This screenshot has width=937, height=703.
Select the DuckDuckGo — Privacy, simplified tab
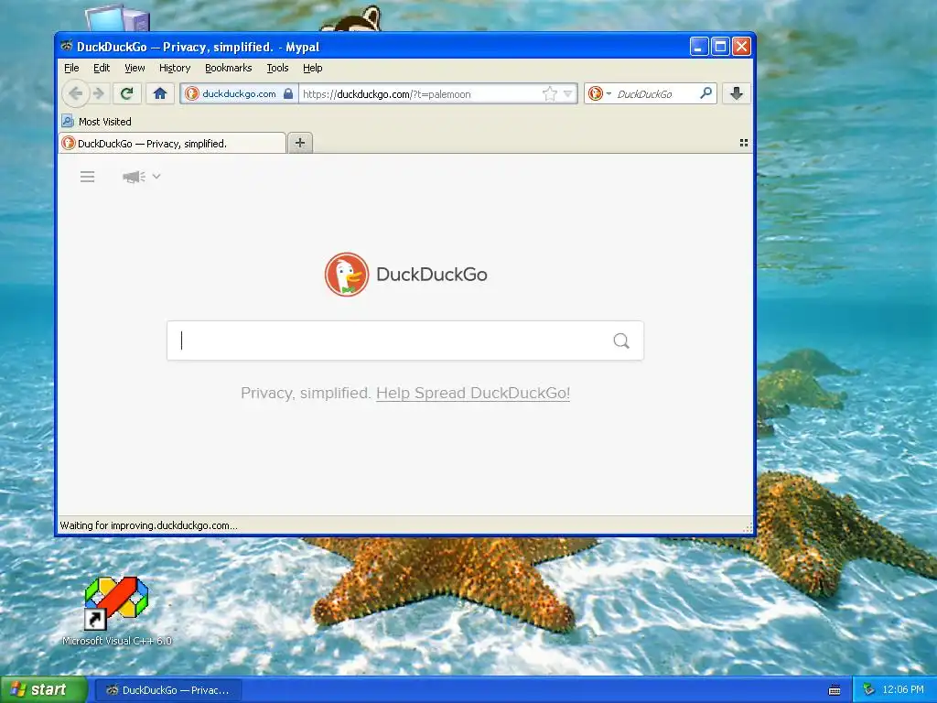coord(172,144)
